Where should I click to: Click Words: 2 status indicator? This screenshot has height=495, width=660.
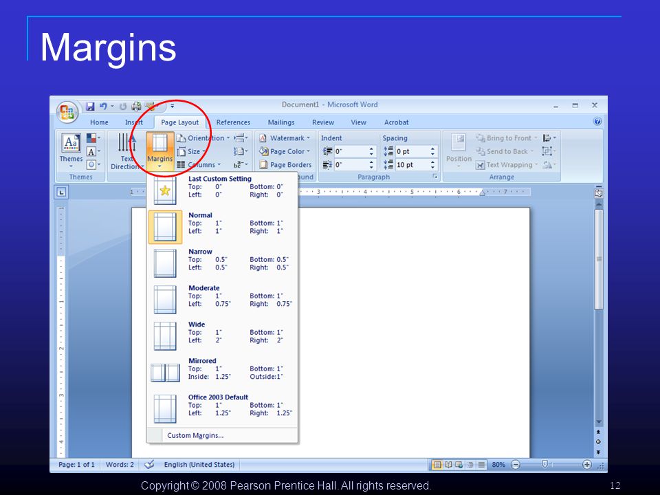click(x=120, y=465)
